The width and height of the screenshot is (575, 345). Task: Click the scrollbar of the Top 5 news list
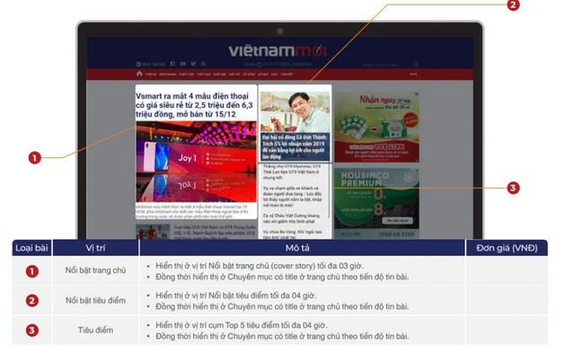330,190
